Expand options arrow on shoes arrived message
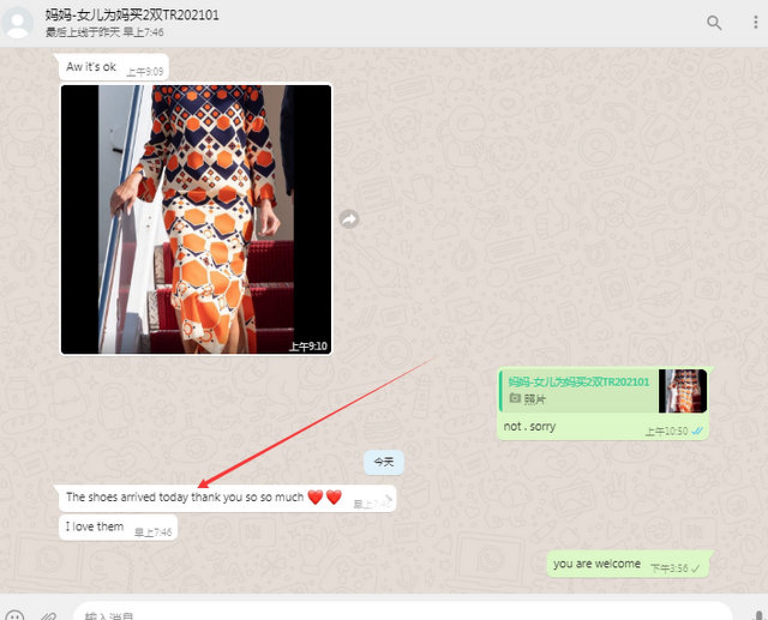The height and width of the screenshot is (620, 768). [388, 497]
